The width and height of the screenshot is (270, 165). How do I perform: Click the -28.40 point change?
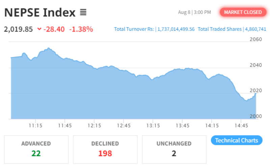54,29
